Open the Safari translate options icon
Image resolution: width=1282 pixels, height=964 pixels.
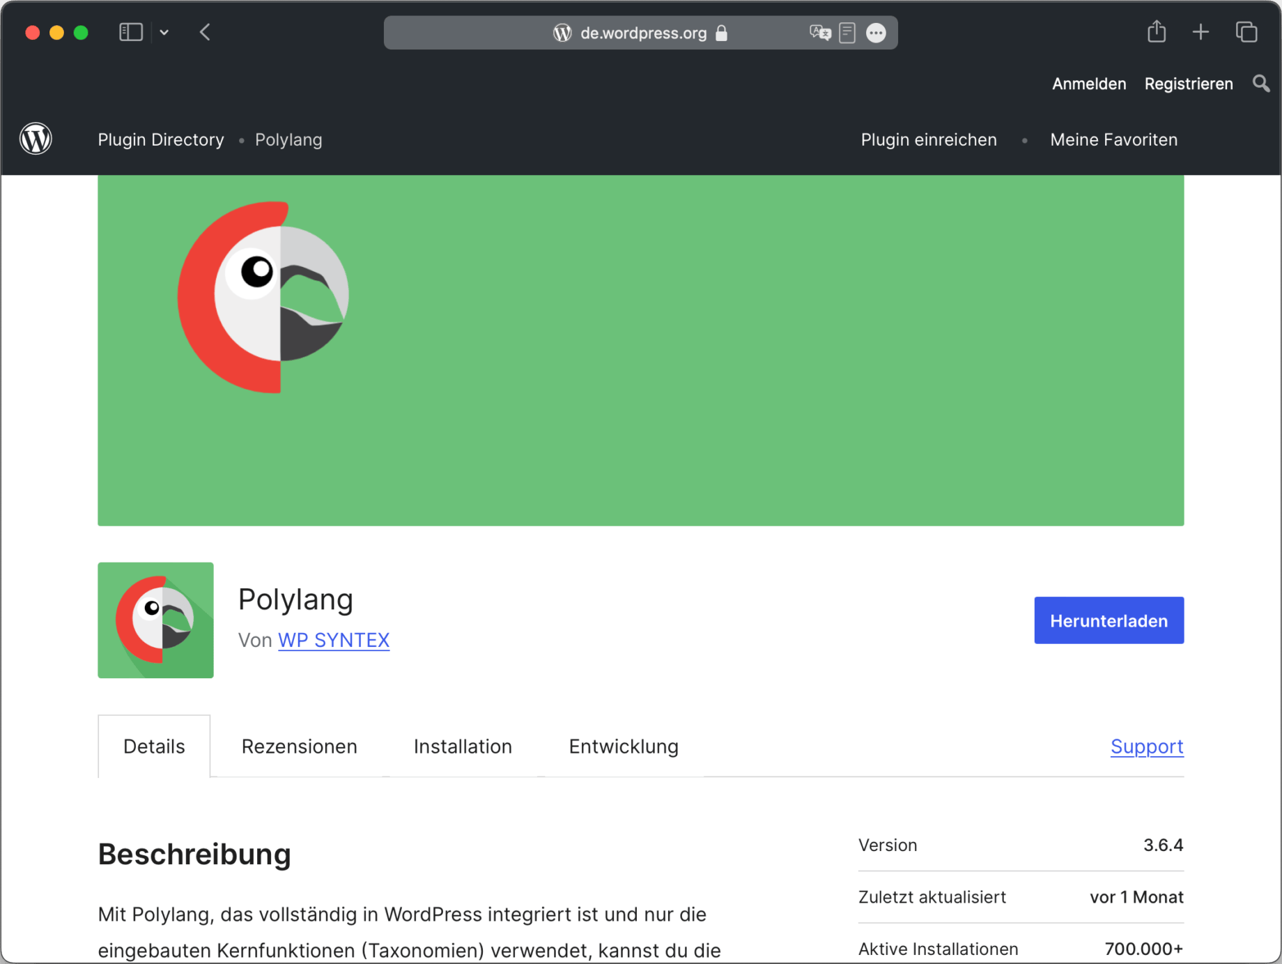click(x=819, y=32)
